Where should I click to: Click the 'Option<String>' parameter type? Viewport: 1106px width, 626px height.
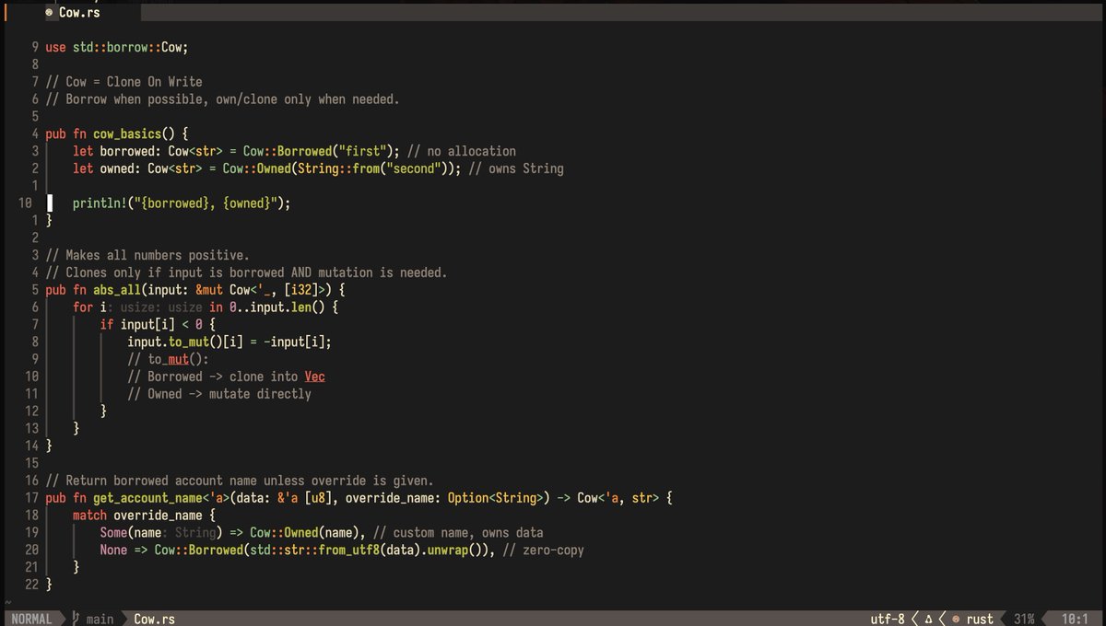point(496,498)
